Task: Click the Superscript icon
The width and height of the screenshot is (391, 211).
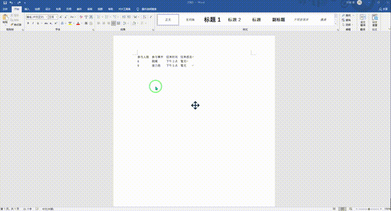Action: 56,23
